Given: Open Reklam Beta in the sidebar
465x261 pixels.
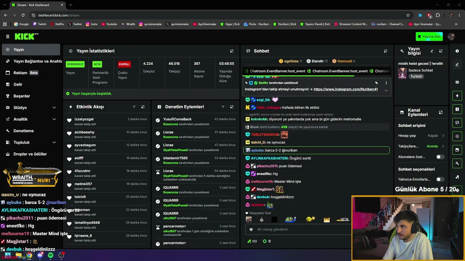Looking at the screenshot, I should (x=31, y=73).
